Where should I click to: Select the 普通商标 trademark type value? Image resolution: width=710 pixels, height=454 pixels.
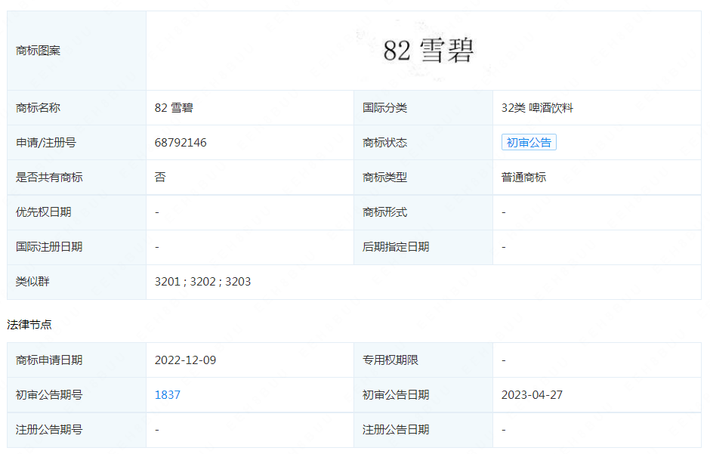point(523,177)
